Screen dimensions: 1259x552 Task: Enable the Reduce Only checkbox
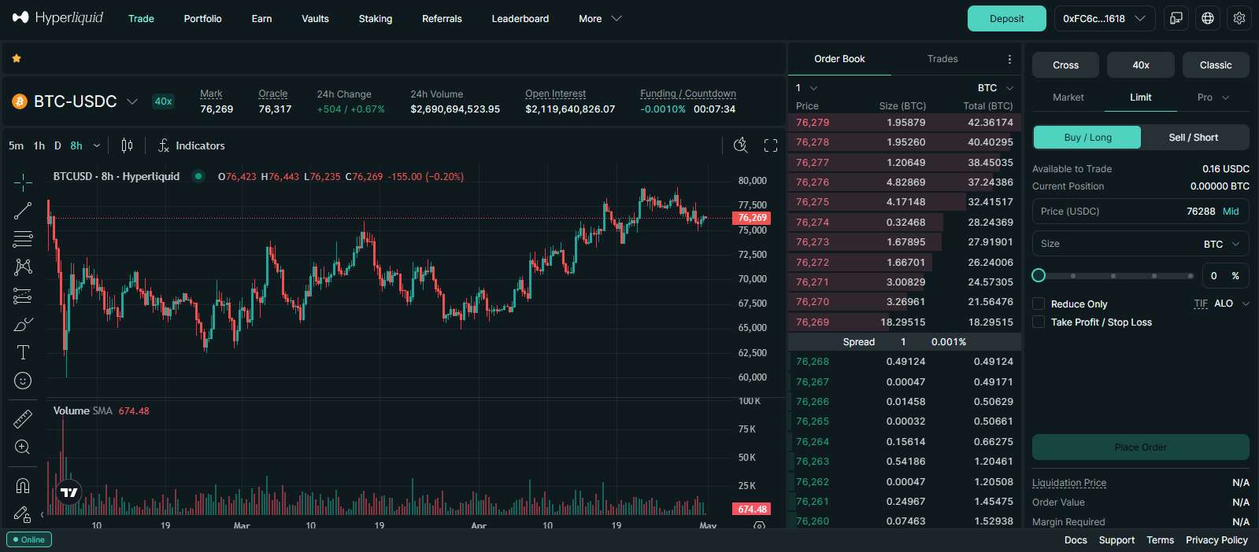(1039, 304)
